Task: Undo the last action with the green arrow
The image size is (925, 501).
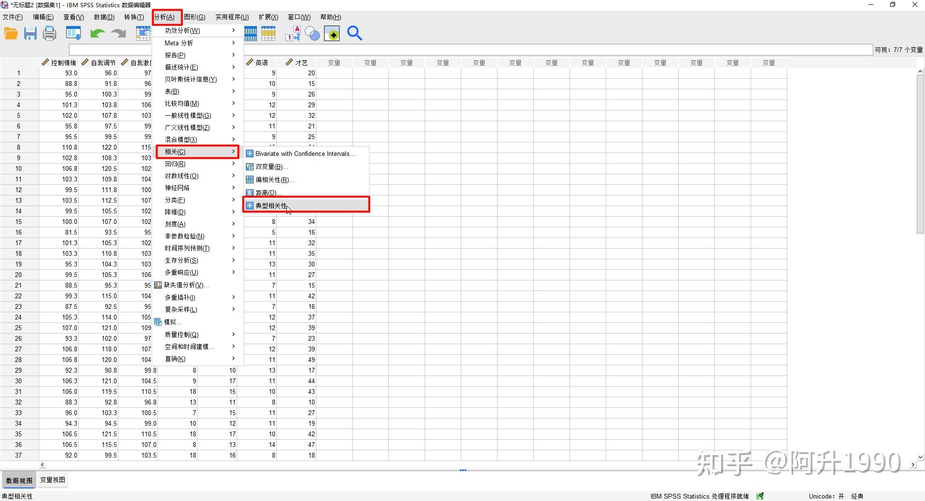Action: (x=98, y=33)
